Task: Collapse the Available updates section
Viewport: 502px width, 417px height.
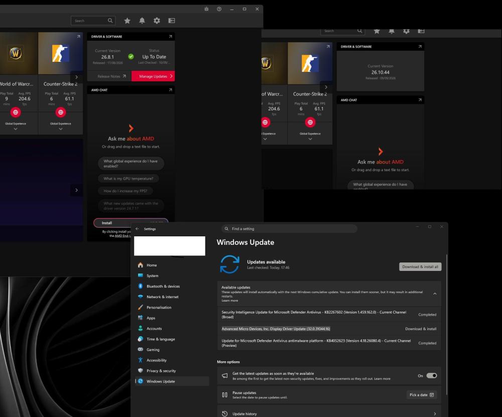Action: click(x=435, y=294)
